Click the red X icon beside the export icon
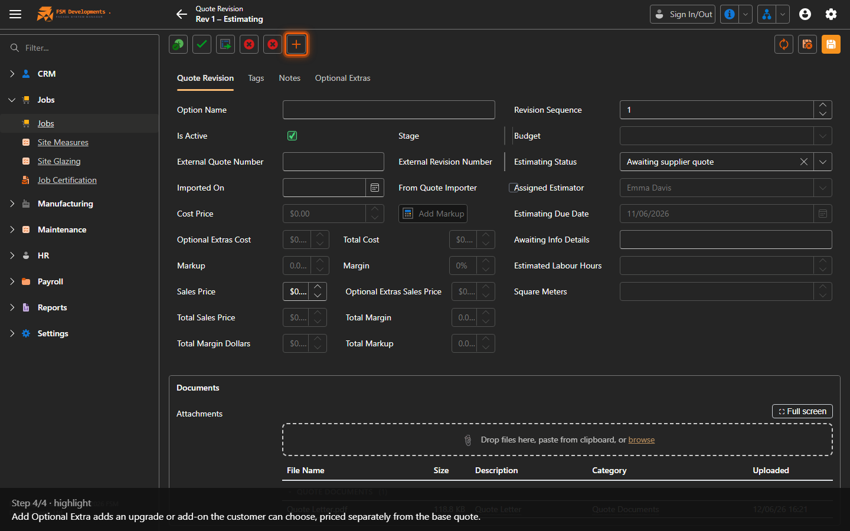Image resolution: width=850 pixels, height=531 pixels. click(249, 44)
